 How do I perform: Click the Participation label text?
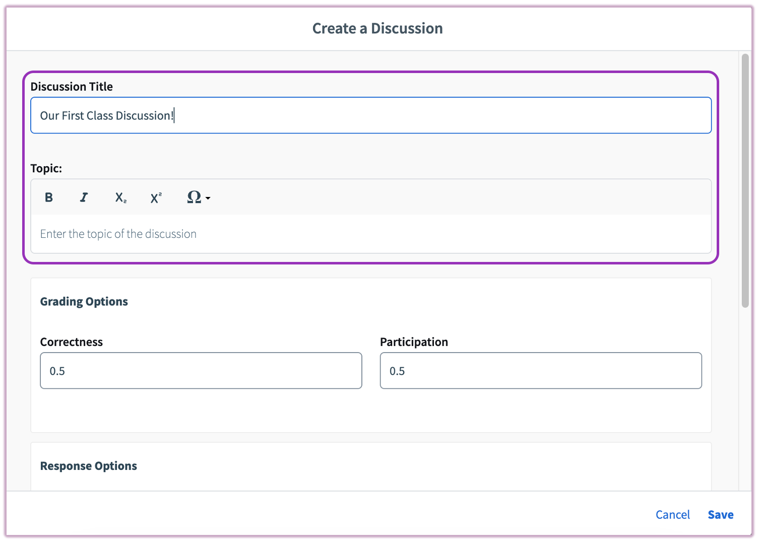pos(414,342)
